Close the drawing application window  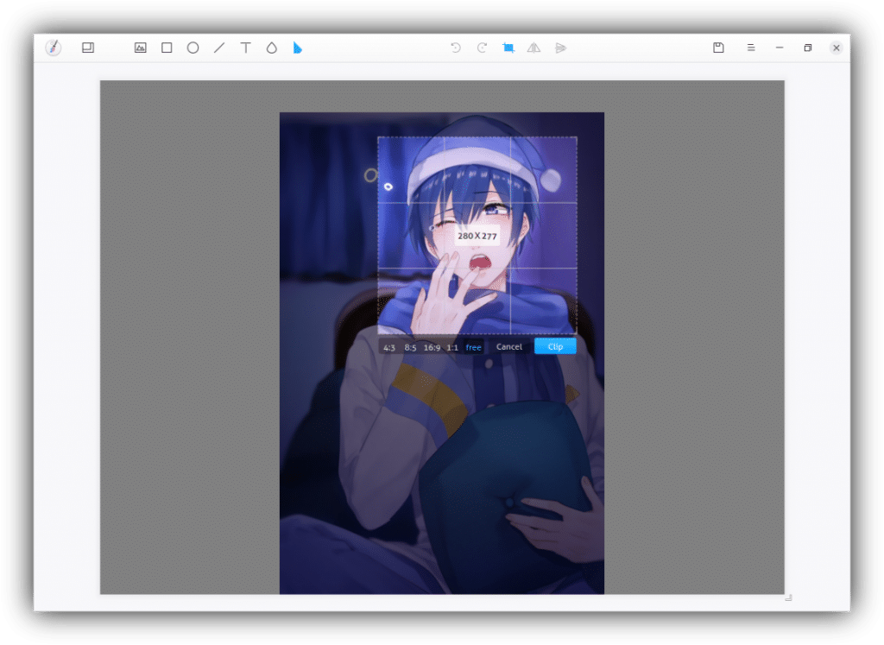tap(837, 48)
